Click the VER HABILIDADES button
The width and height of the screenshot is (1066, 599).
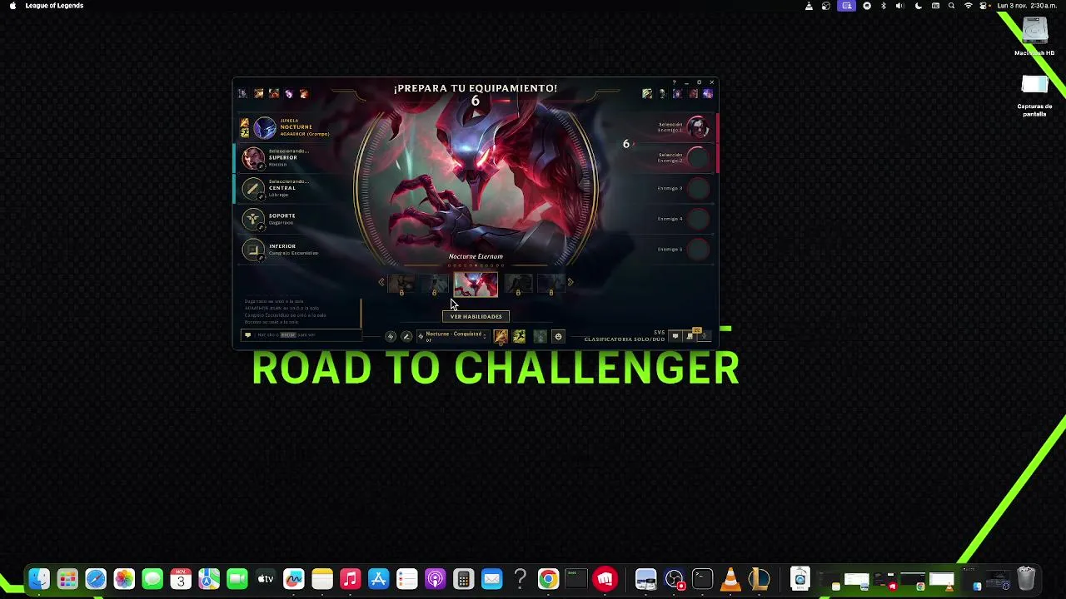point(476,317)
